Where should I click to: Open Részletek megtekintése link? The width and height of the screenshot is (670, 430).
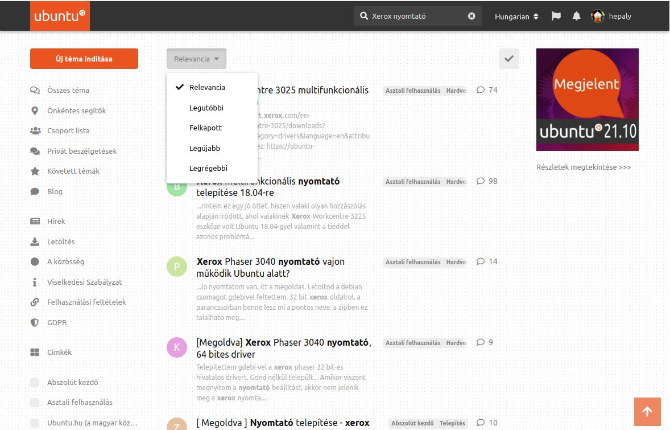pos(584,167)
